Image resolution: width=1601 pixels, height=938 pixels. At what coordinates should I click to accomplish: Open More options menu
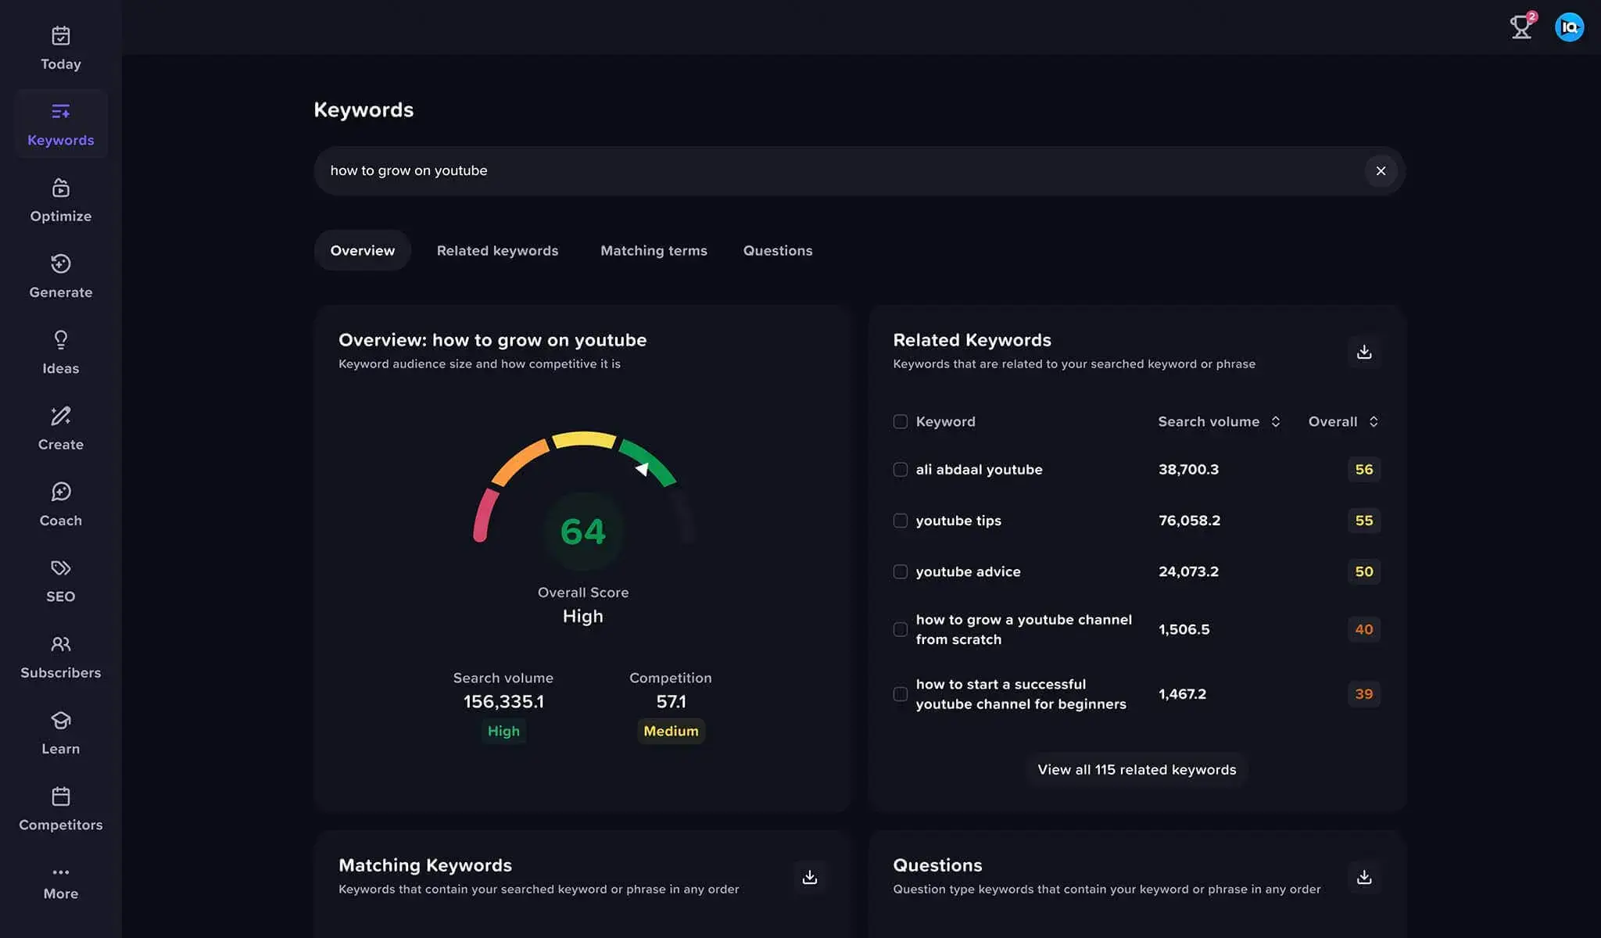coord(62,881)
